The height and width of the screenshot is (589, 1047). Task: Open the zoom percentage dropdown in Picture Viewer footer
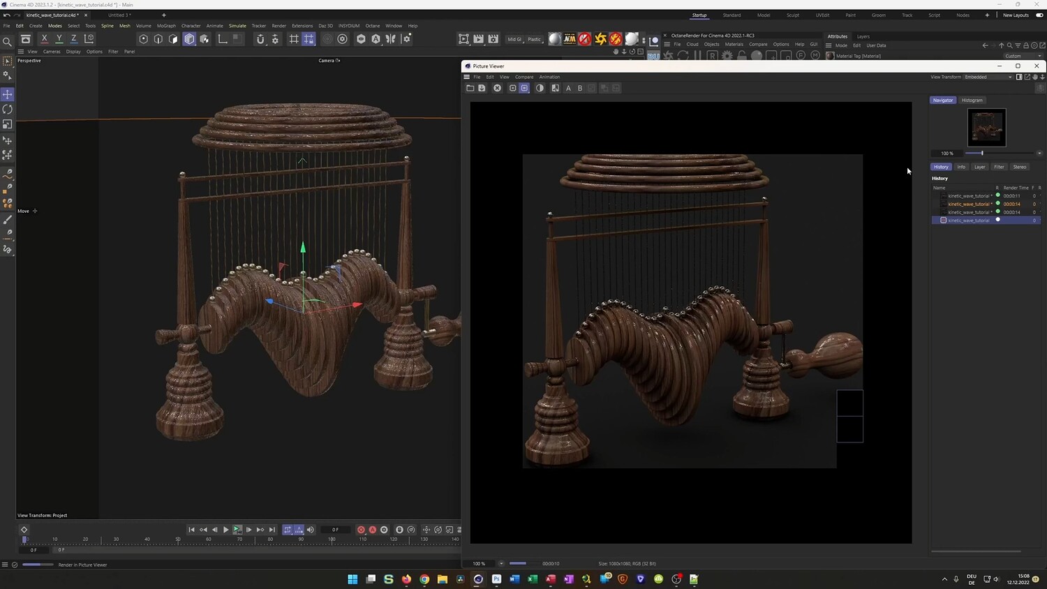click(x=501, y=563)
